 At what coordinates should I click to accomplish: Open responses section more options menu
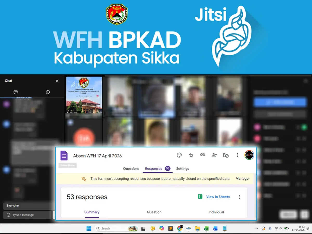coord(240,197)
